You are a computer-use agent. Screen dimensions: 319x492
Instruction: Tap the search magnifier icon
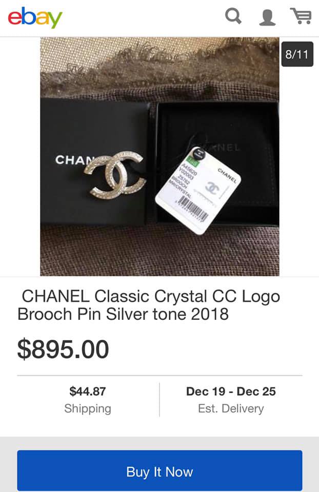(233, 16)
